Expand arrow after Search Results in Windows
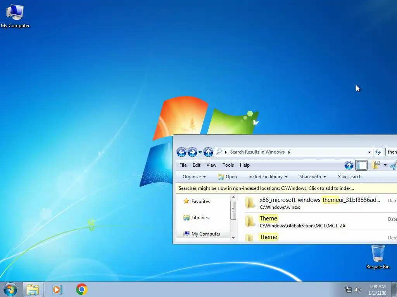397x297 pixels. pyautogui.click(x=289, y=152)
